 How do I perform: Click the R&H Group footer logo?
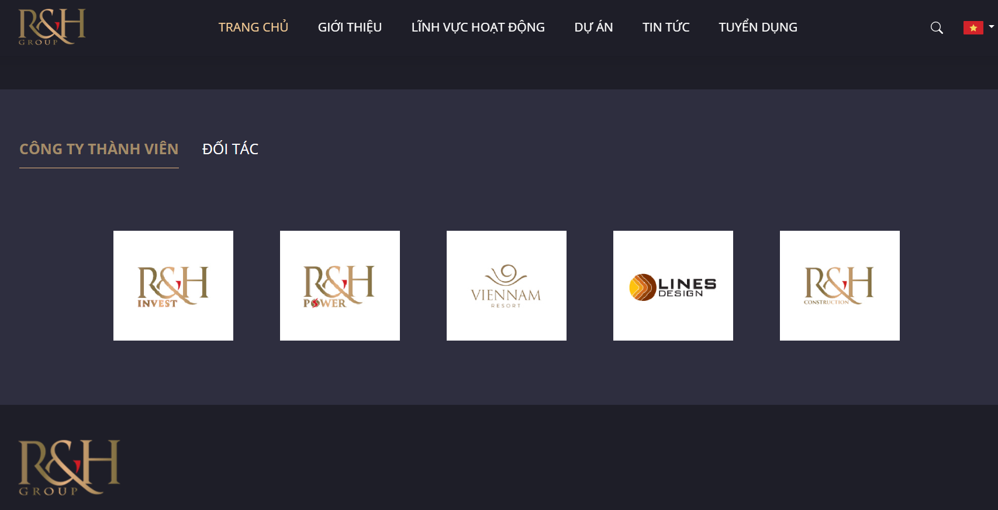click(69, 467)
